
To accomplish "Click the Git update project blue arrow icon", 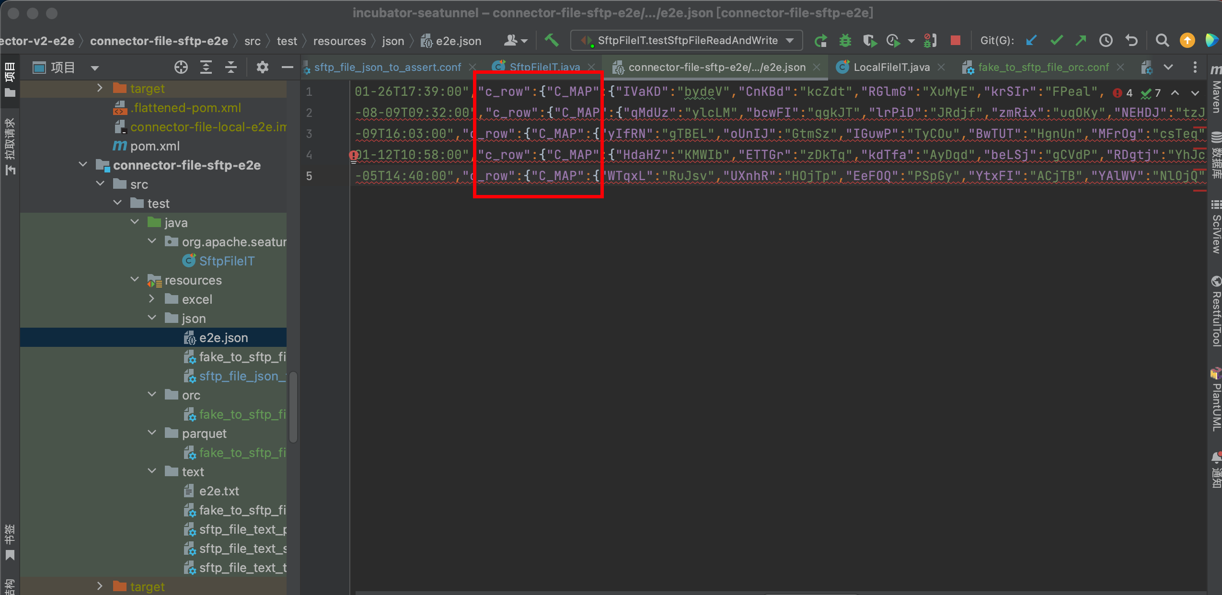I will tap(1031, 40).
